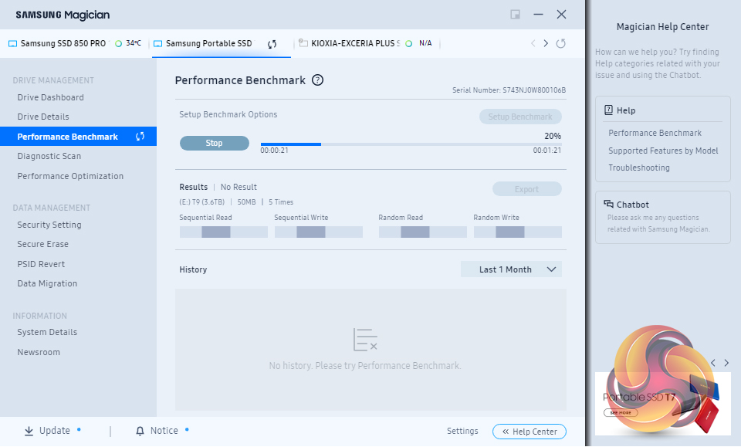Show next ad banner with right arrow
This screenshot has height=447, width=741.
pyautogui.click(x=727, y=362)
